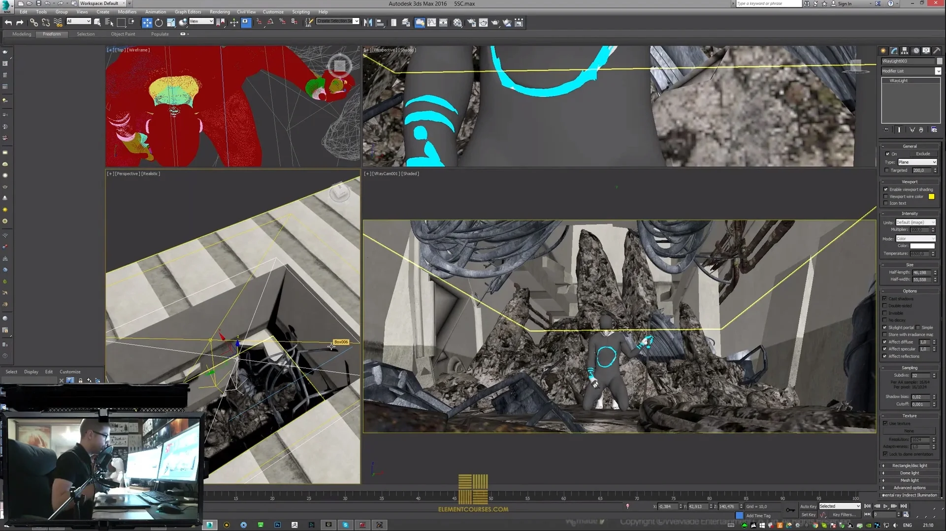This screenshot has height=531, width=946.
Task: Switch to Object Paint ribbon tab
Action: click(x=123, y=34)
